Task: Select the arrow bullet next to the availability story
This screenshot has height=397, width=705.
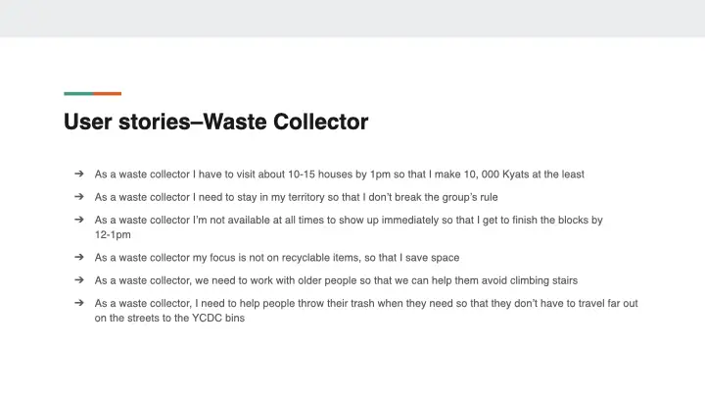Action: [77, 221]
